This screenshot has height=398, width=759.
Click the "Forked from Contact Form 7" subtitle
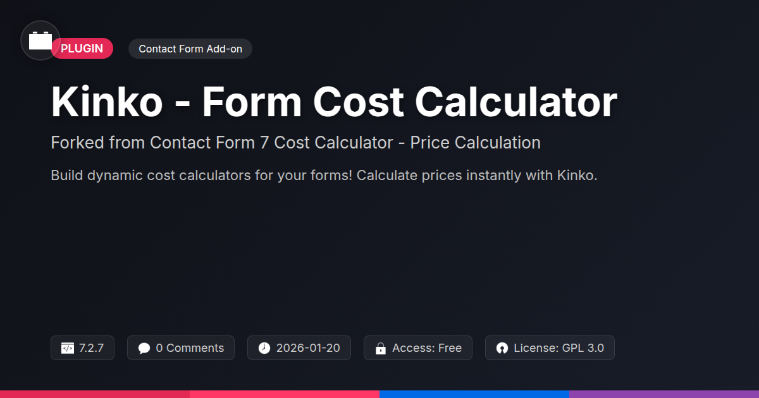click(295, 143)
